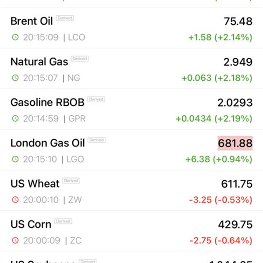This screenshot has height=263, width=263.
Task: Tap the red clock icon under US Wheat
Action: (15, 199)
